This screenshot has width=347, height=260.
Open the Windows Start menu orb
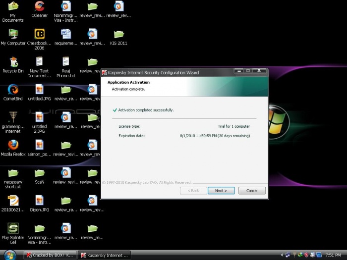click(10, 256)
